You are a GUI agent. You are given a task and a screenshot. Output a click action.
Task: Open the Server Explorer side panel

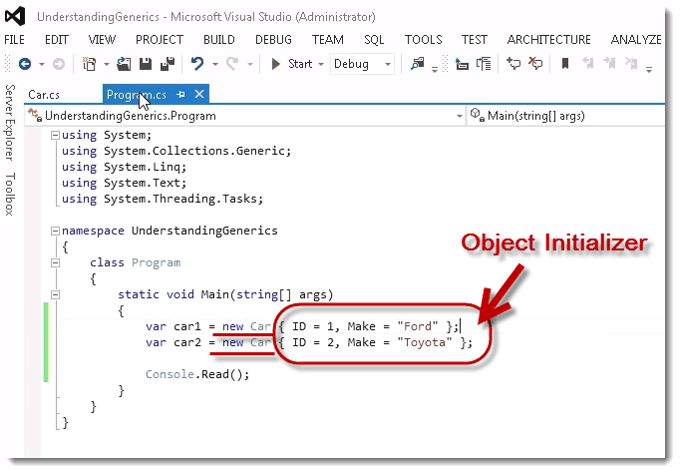click(10, 123)
